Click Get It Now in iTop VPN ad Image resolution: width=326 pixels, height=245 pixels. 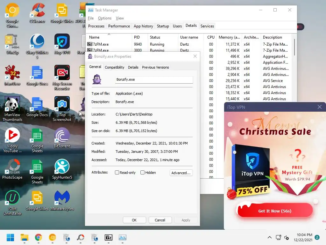point(275,211)
